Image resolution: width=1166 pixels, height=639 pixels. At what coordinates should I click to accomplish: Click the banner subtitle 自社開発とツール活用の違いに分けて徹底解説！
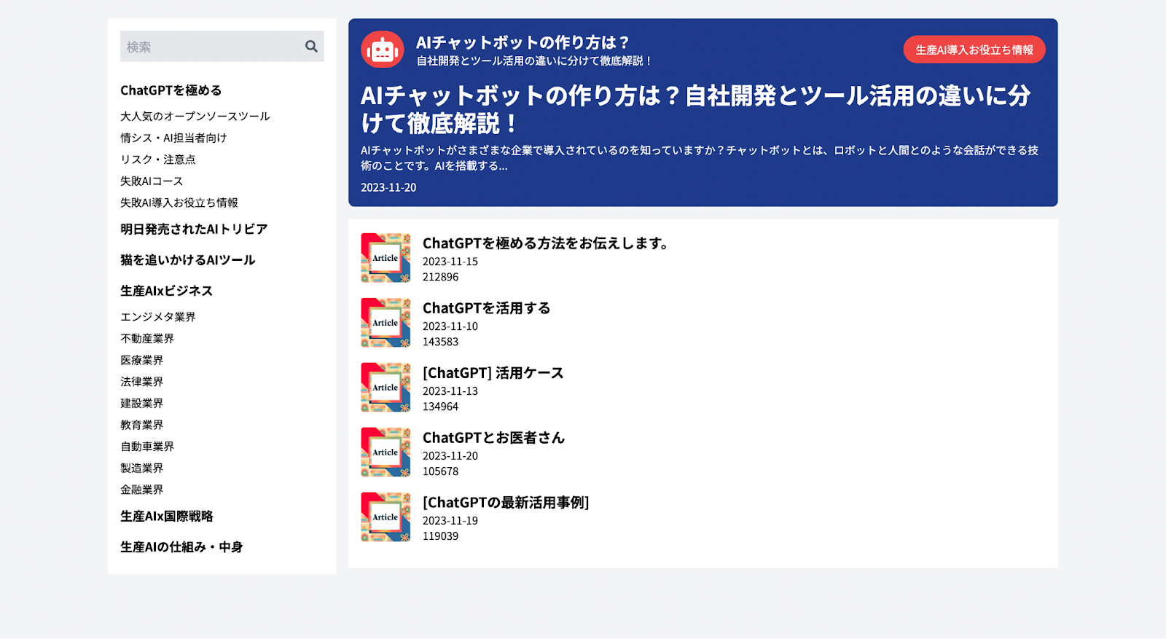point(534,61)
